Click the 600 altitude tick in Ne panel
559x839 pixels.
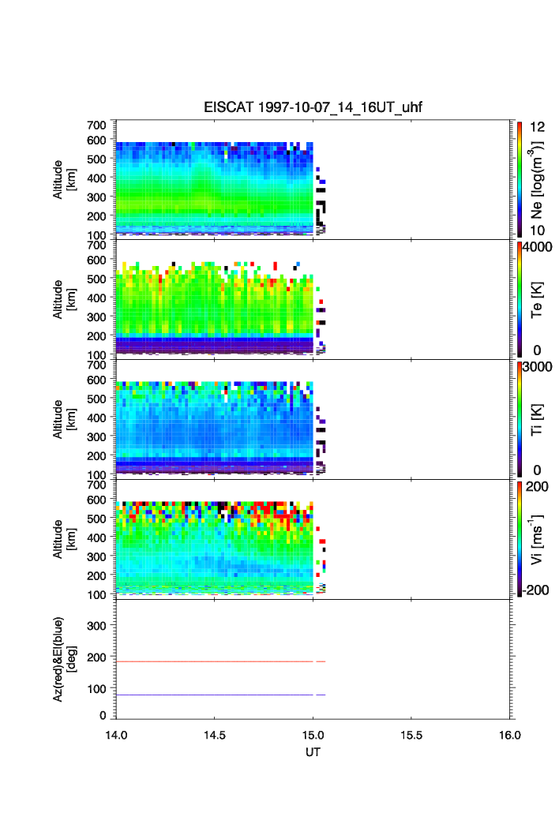[x=96, y=140]
